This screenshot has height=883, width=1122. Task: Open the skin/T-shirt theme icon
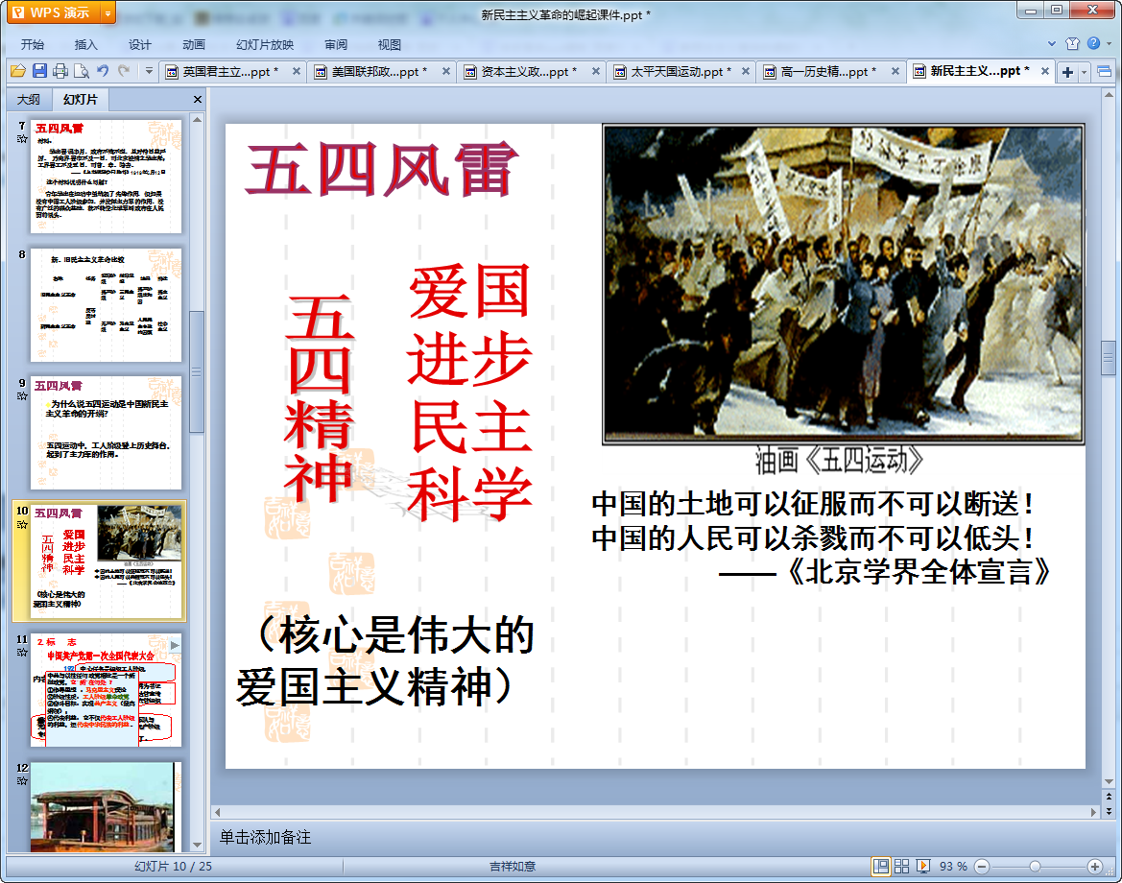(1073, 43)
